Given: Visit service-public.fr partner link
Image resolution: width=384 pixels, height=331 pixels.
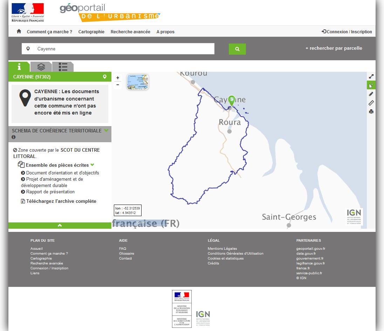Looking at the screenshot, I should pyautogui.click(x=309, y=273).
